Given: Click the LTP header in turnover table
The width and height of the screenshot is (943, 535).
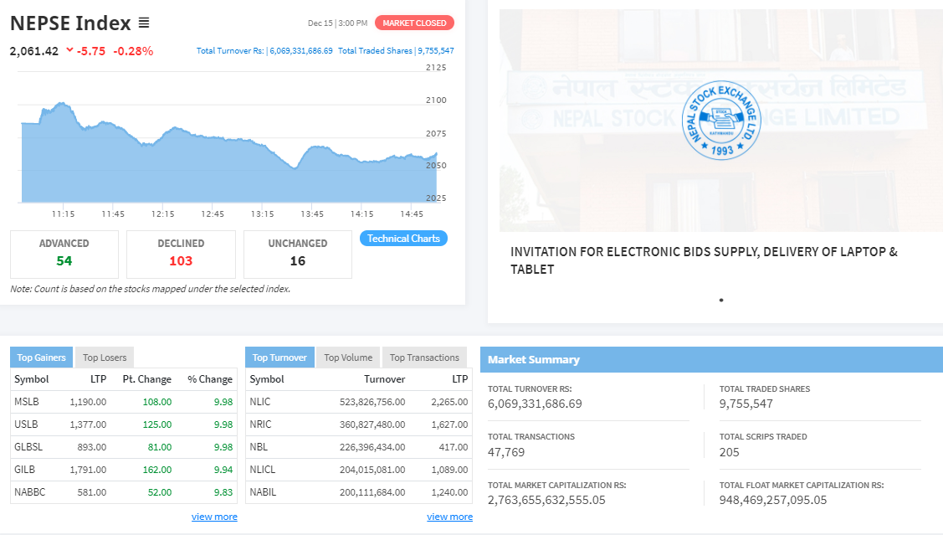Looking at the screenshot, I should point(460,379).
